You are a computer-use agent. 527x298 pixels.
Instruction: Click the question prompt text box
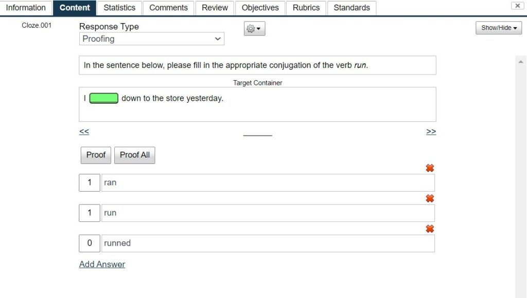pos(257,65)
